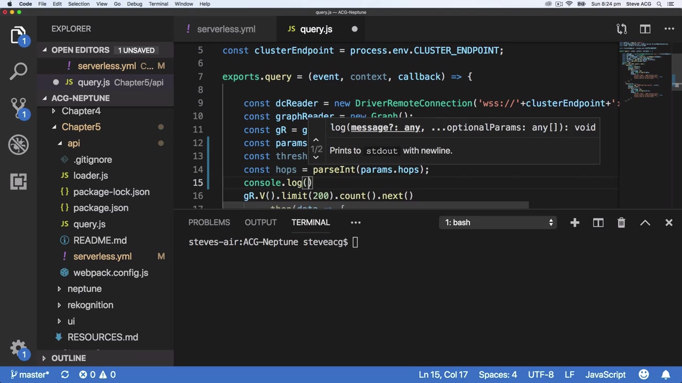
Task: Open the Extensions view icon
Action: pos(19,181)
